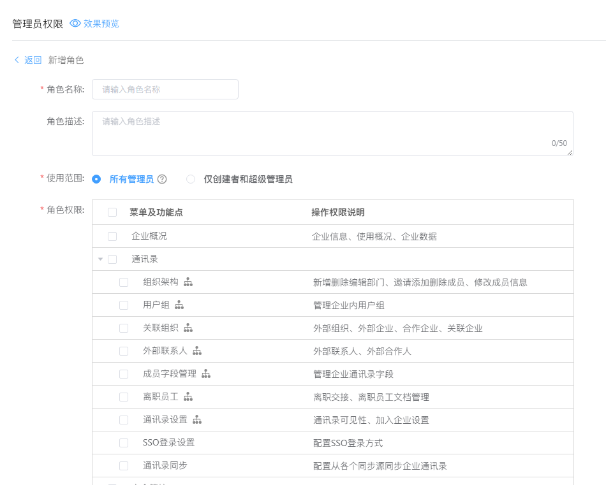
Task: Click into the 角色描述 text area
Action: click(332, 133)
